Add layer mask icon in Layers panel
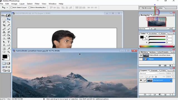This screenshot has width=178, height=100. pos(150,94)
